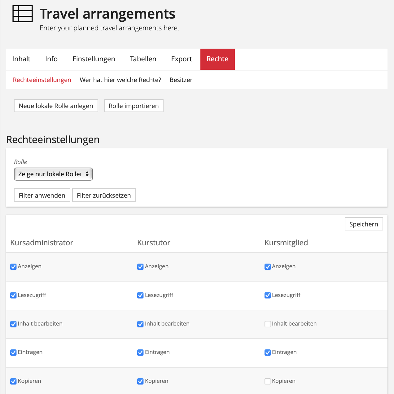The width and height of the screenshot is (394, 394).
Task: Disable Lesezugriff for Kurstutor
Action: pyautogui.click(x=140, y=295)
